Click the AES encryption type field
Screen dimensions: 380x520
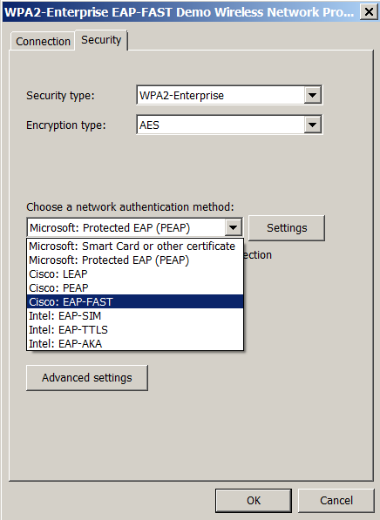point(229,125)
